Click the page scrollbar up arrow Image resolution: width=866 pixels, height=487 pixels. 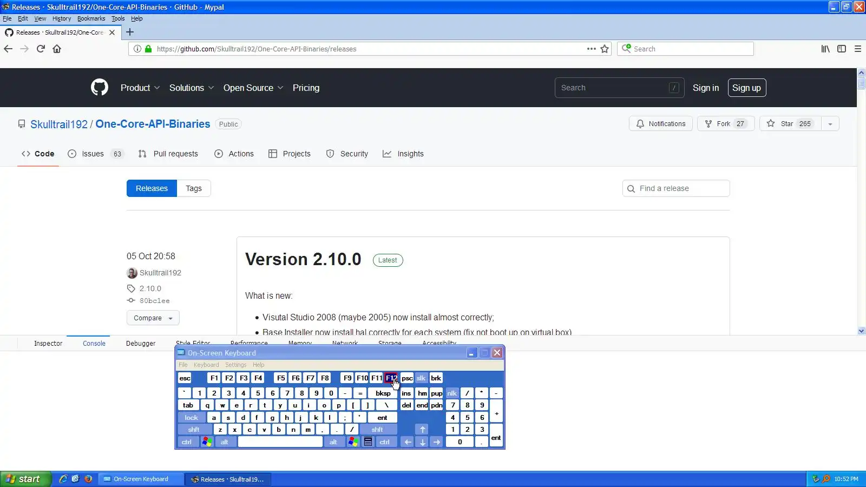pos(861,73)
